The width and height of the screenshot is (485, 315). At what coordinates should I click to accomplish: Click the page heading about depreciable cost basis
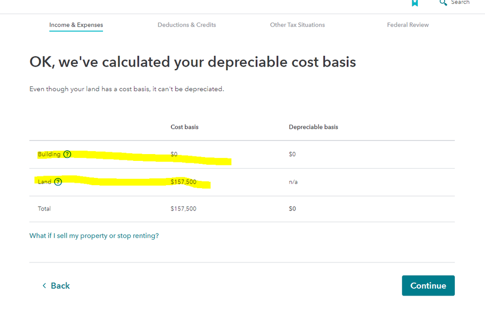pos(192,62)
